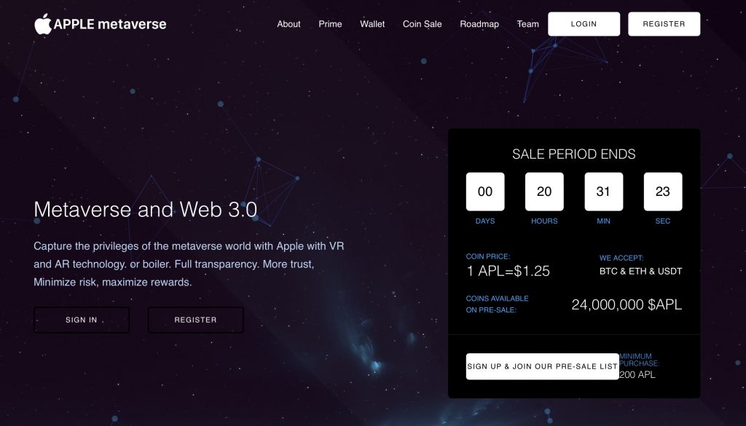Click the HOURS label
Viewport: 746px width, 426px height.
(x=544, y=221)
